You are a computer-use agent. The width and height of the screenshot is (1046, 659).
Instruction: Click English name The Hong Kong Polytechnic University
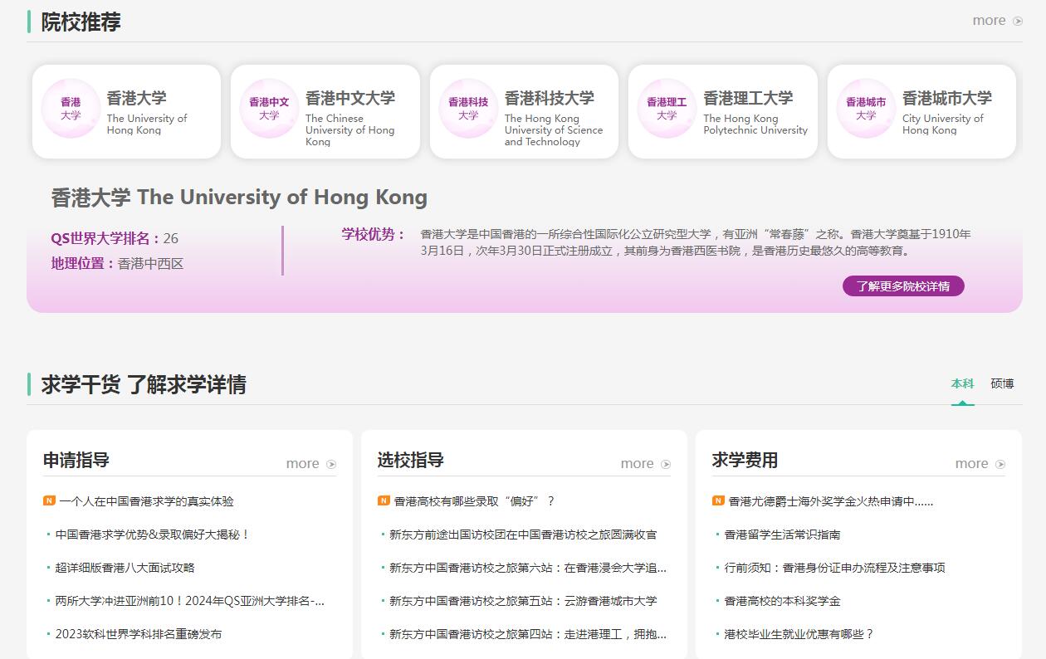[x=755, y=124]
